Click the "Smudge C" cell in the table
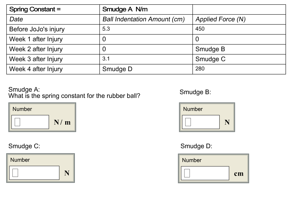 [239, 59]
